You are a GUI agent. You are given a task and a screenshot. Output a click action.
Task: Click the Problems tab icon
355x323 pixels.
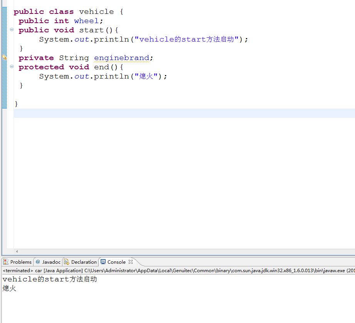pyautogui.click(x=6, y=262)
